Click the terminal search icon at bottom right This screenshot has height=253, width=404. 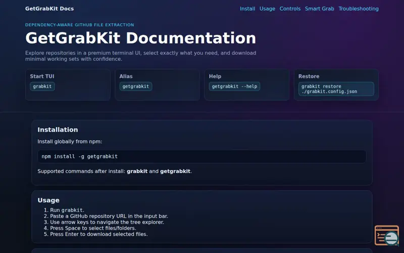(387, 235)
